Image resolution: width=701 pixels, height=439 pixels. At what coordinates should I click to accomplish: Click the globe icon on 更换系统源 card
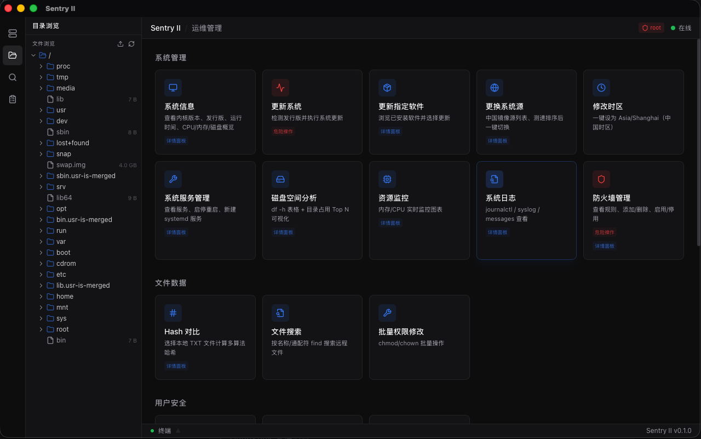[495, 88]
